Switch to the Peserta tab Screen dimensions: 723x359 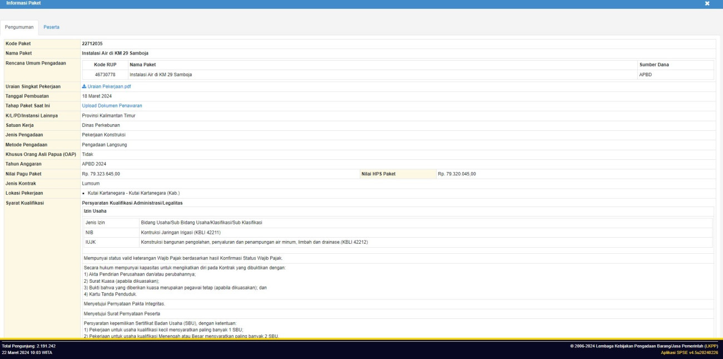pyautogui.click(x=51, y=27)
